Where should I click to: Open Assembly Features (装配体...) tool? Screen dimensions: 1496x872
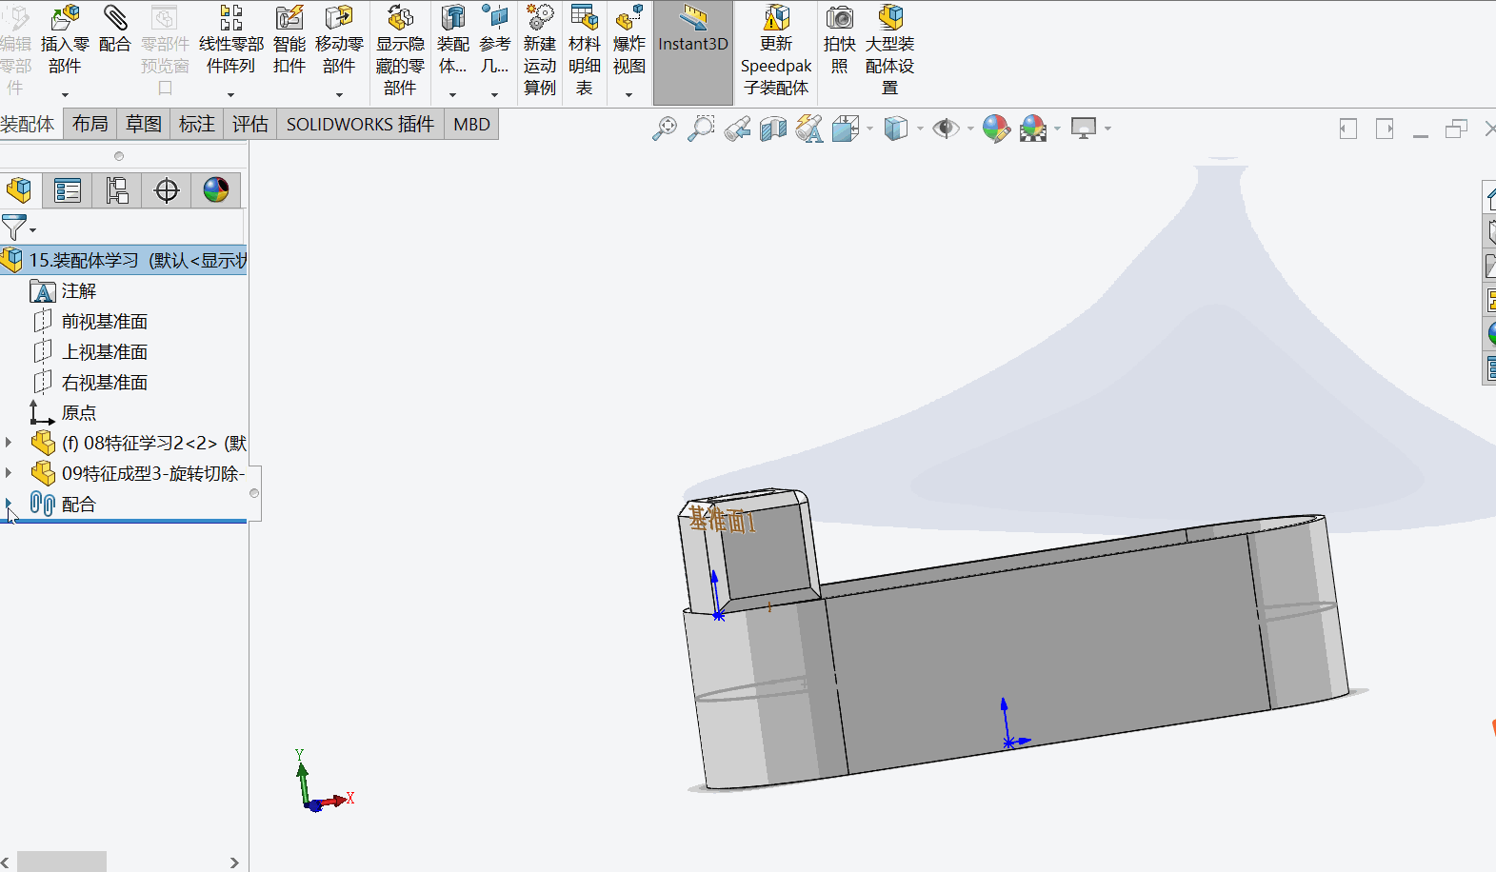pyautogui.click(x=452, y=41)
